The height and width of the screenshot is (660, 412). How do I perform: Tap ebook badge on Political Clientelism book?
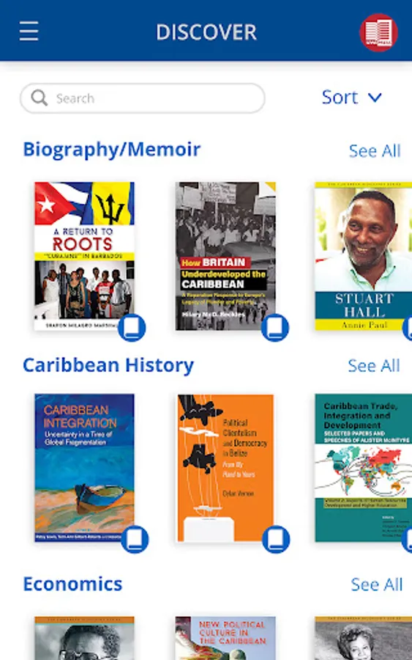point(276,539)
